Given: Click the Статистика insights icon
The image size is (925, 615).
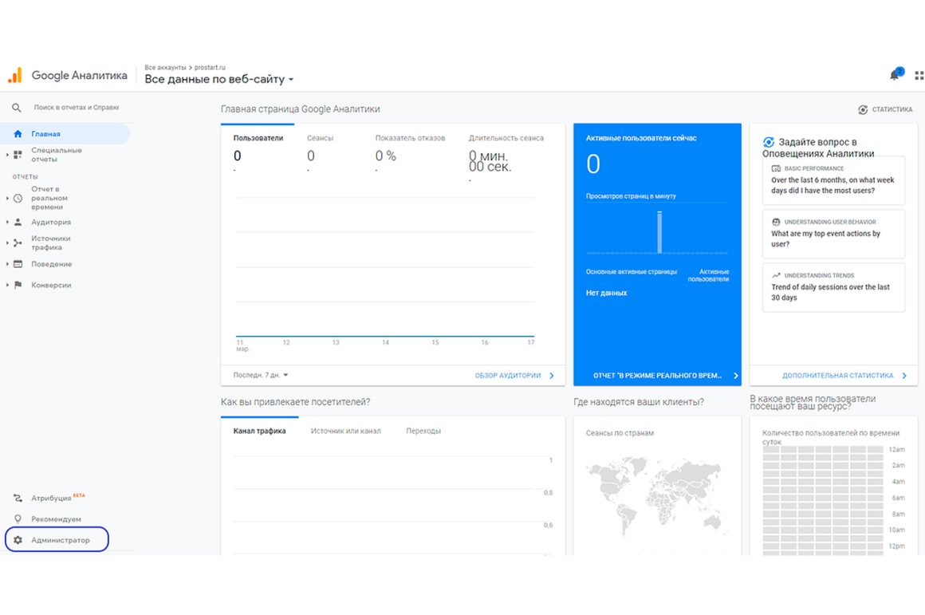Looking at the screenshot, I should [863, 110].
